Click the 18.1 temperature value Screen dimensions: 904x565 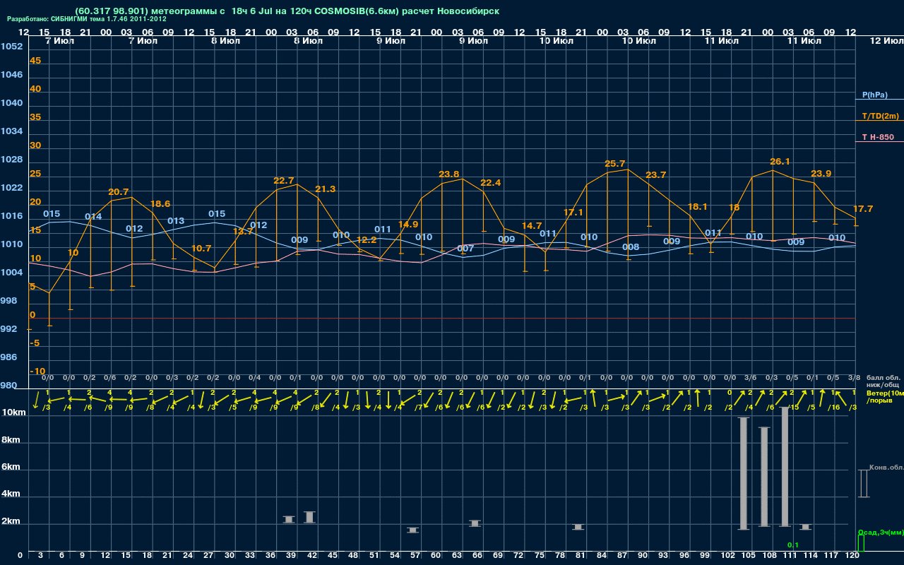tap(697, 207)
